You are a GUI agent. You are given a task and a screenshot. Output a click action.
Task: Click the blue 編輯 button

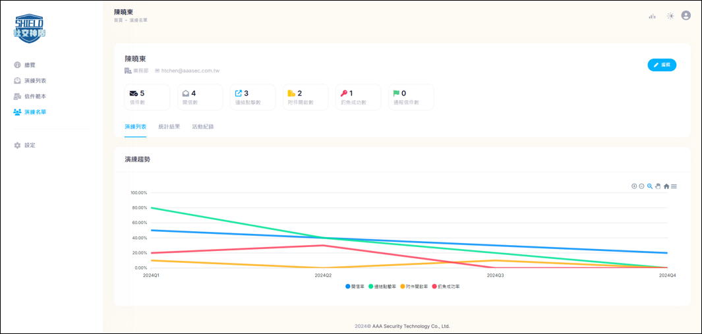662,65
